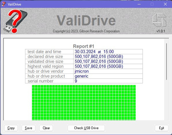
Task: Click the v1.0.1 version text
Action: (x=161, y=31)
